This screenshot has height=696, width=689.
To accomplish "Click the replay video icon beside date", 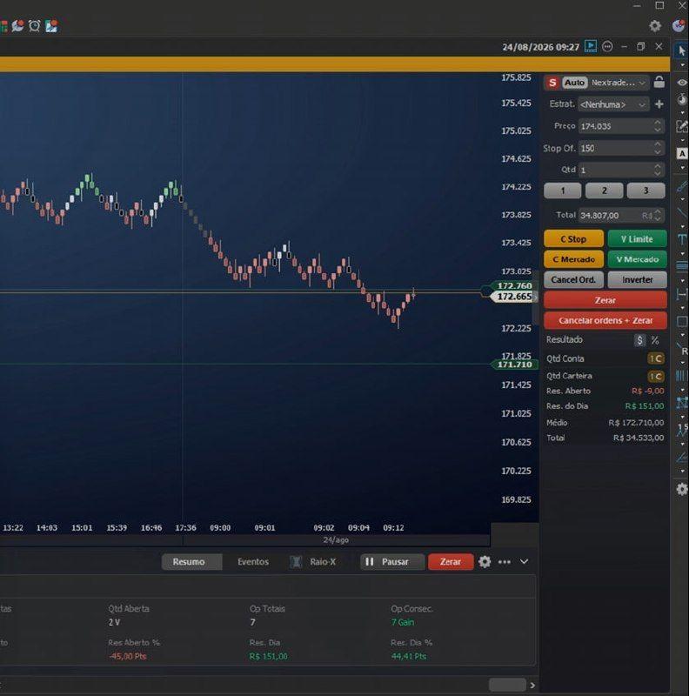I will pyautogui.click(x=591, y=46).
